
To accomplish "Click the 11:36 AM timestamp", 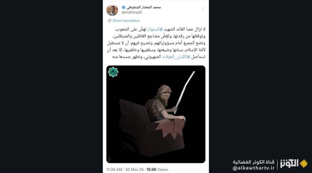I will (114, 170).
